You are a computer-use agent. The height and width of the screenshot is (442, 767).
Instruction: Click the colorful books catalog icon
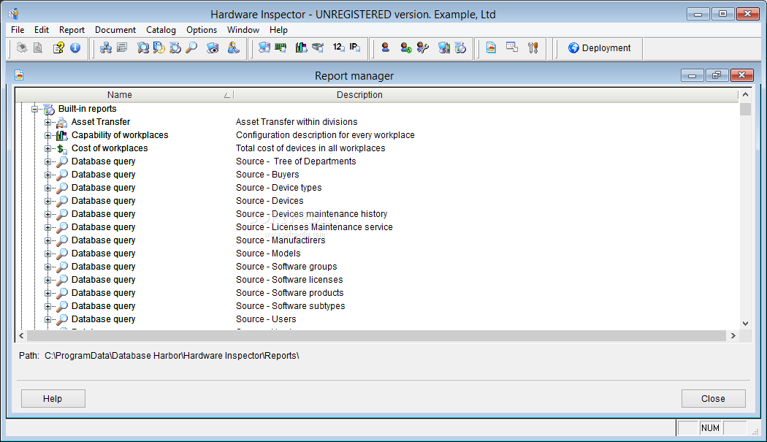coord(301,47)
